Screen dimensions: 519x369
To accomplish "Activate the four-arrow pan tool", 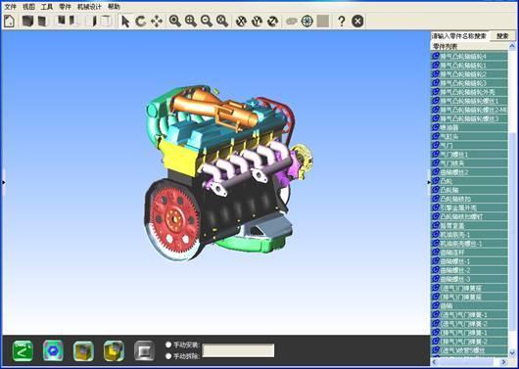I will point(157,22).
